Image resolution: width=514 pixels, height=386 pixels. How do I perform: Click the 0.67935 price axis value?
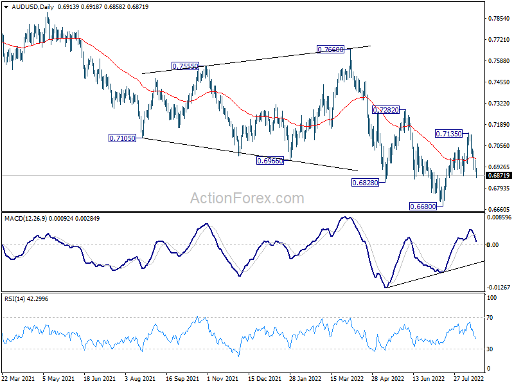[499, 188]
